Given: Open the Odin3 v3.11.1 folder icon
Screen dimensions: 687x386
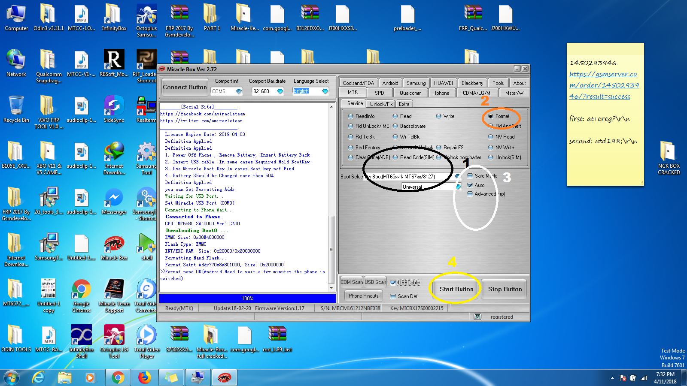Looking at the screenshot, I should coord(49,17).
